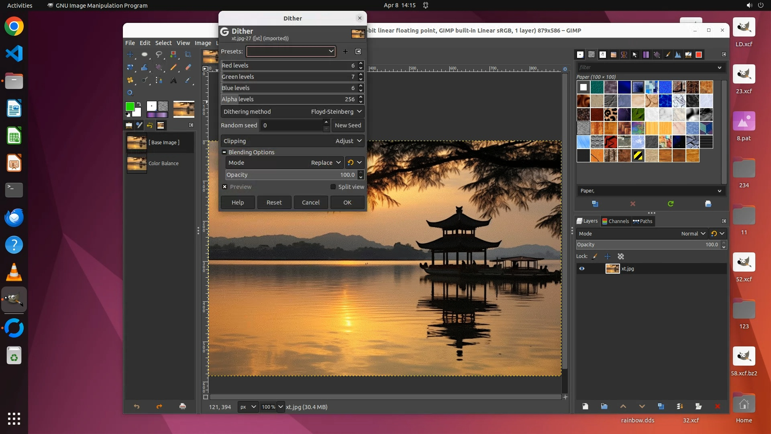Click the green foreground color swatch
The image size is (771, 434).
(x=130, y=106)
